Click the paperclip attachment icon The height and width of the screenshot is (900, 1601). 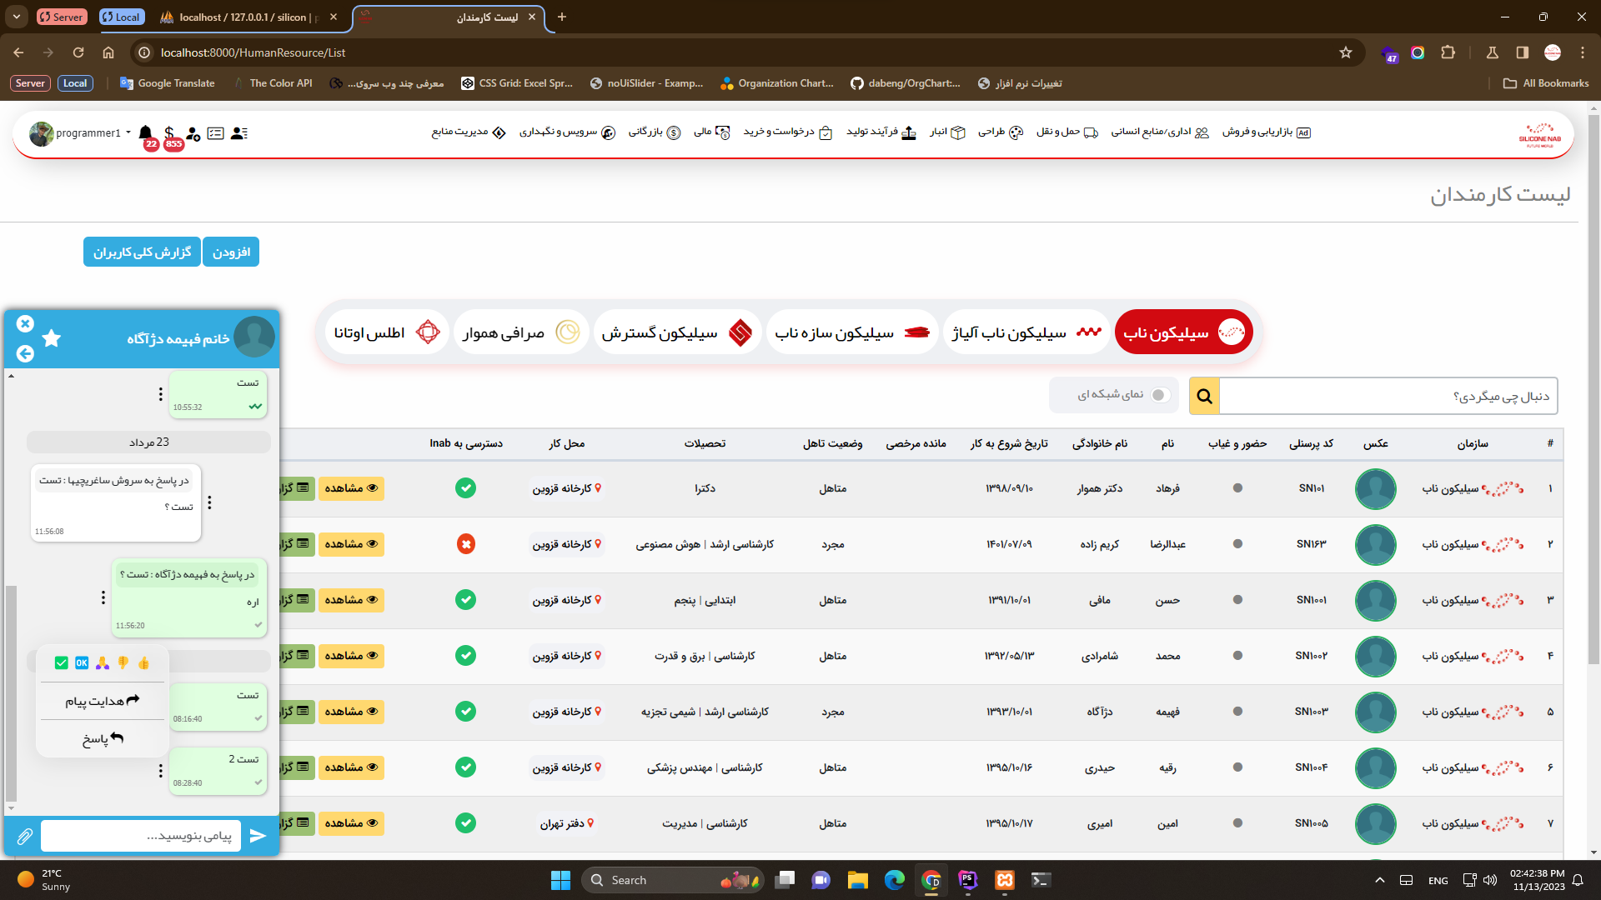click(24, 836)
